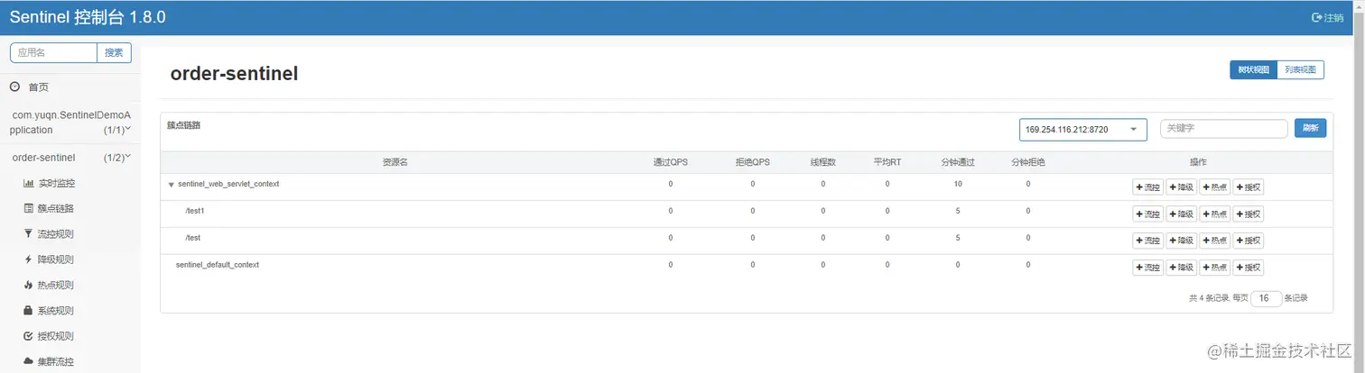1365x373 pixels.
Task: Click the 关键字 keyword input field
Action: [x=1223, y=129]
